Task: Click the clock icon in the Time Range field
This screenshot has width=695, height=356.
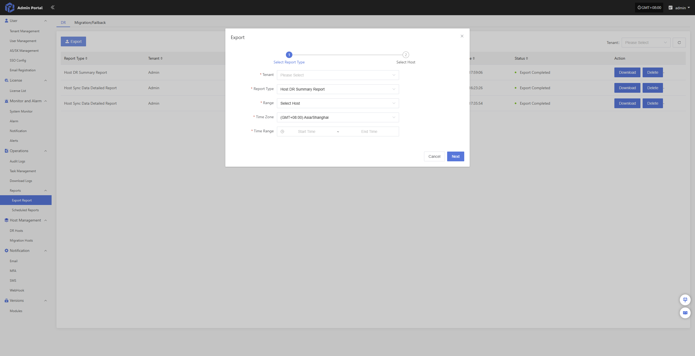Action: pyautogui.click(x=282, y=132)
